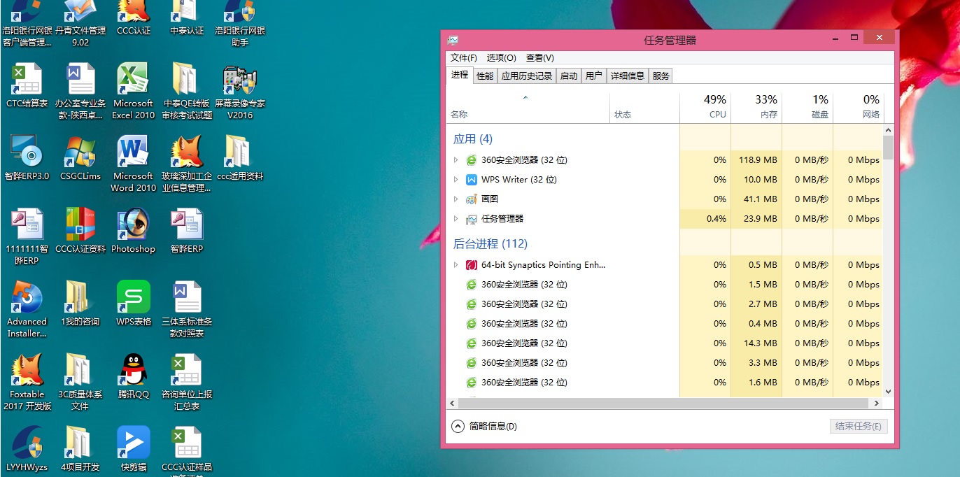
Task: Click the 画图 process icon
Action: pyautogui.click(x=472, y=199)
